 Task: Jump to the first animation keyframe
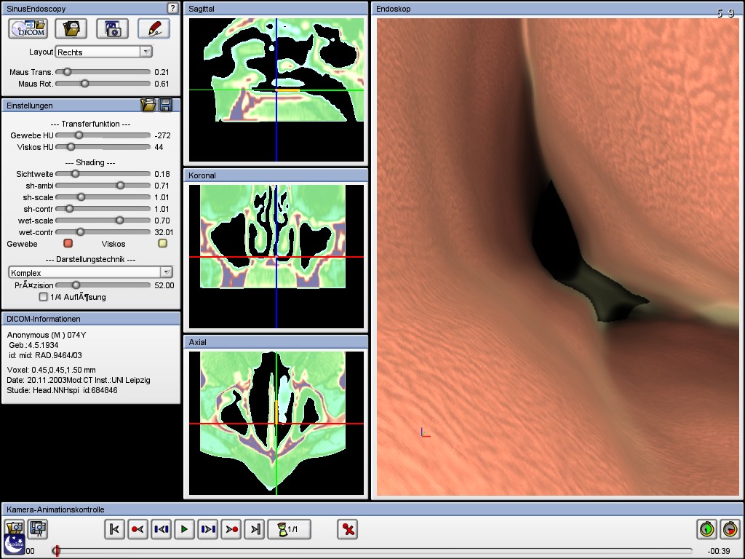114,529
